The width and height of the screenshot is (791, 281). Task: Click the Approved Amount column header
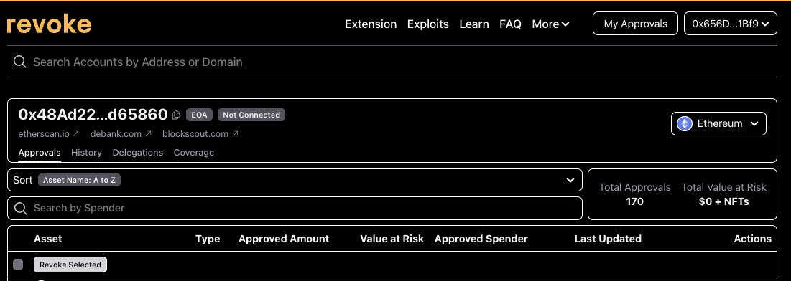[284, 239]
